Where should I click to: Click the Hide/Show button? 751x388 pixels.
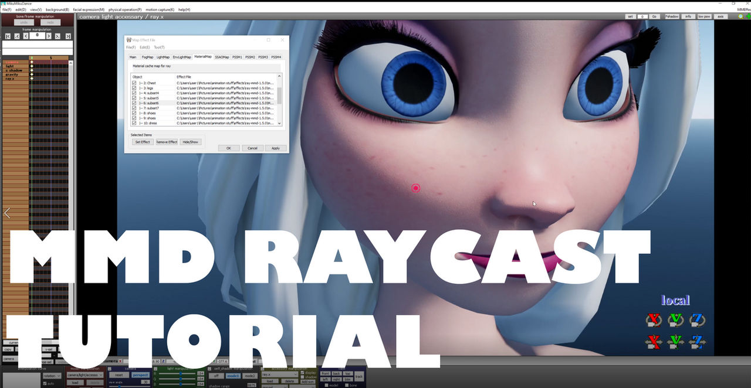click(190, 142)
